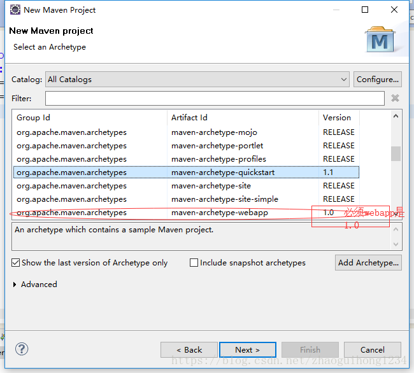Select the maven-archetype-mojo row
This screenshot has width=414, height=373.
pyautogui.click(x=186, y=132)
